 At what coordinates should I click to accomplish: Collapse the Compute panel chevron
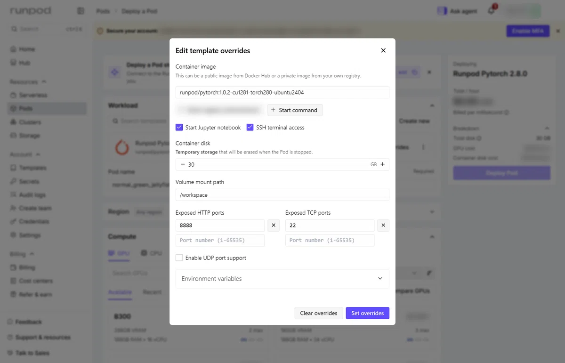pyautogui.click(x=432, y=237)
